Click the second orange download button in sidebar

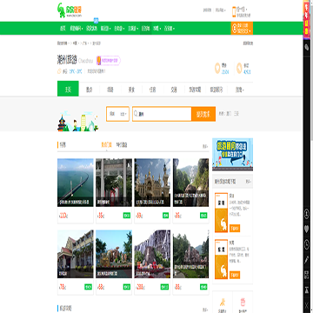coord(235,275)
